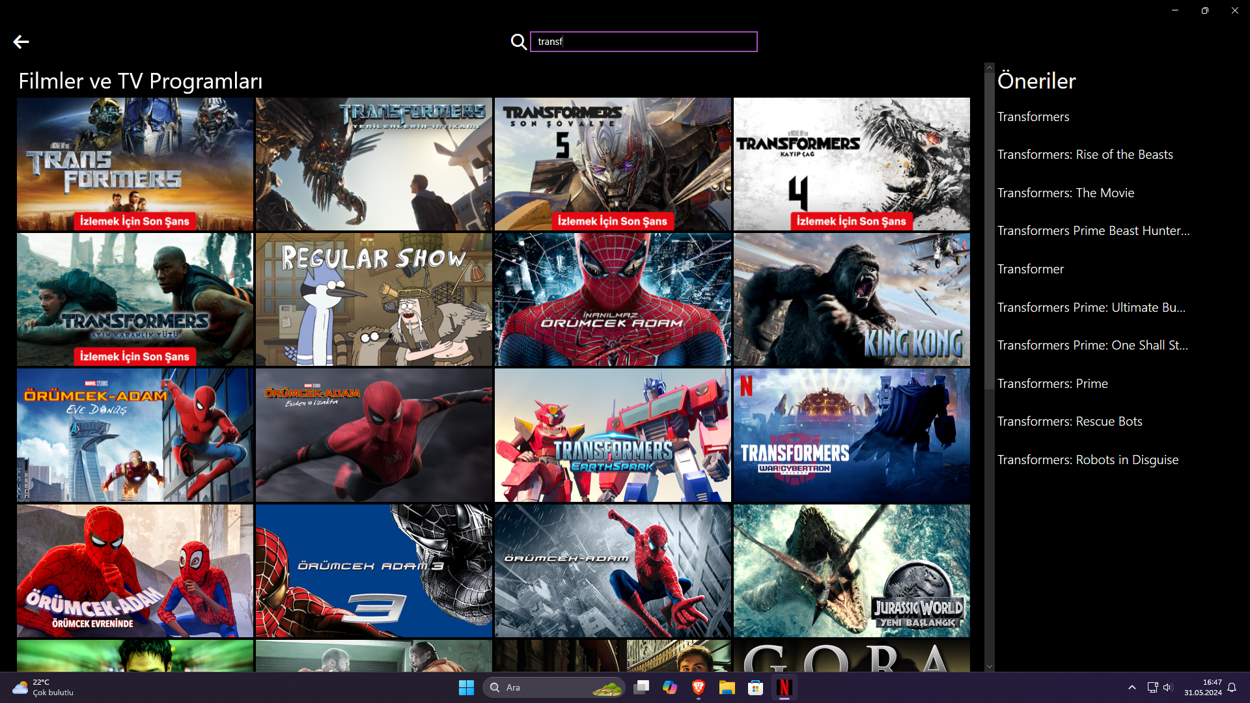Click the back arrow icon
The image size is (1250, 703).
pos(21,42)
